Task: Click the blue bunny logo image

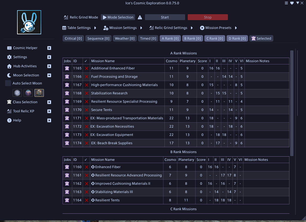Action: point(29,22)
